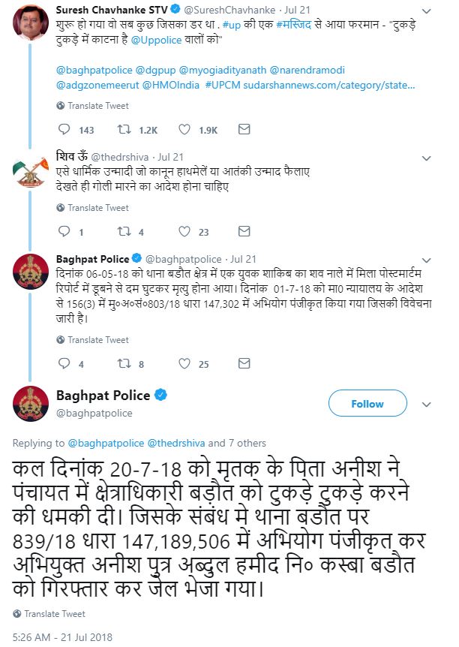The height and width of the screenshot is (647, 459).
Task: Expand options chevron on Shiv Om tweet
Action: pos(427,157)
